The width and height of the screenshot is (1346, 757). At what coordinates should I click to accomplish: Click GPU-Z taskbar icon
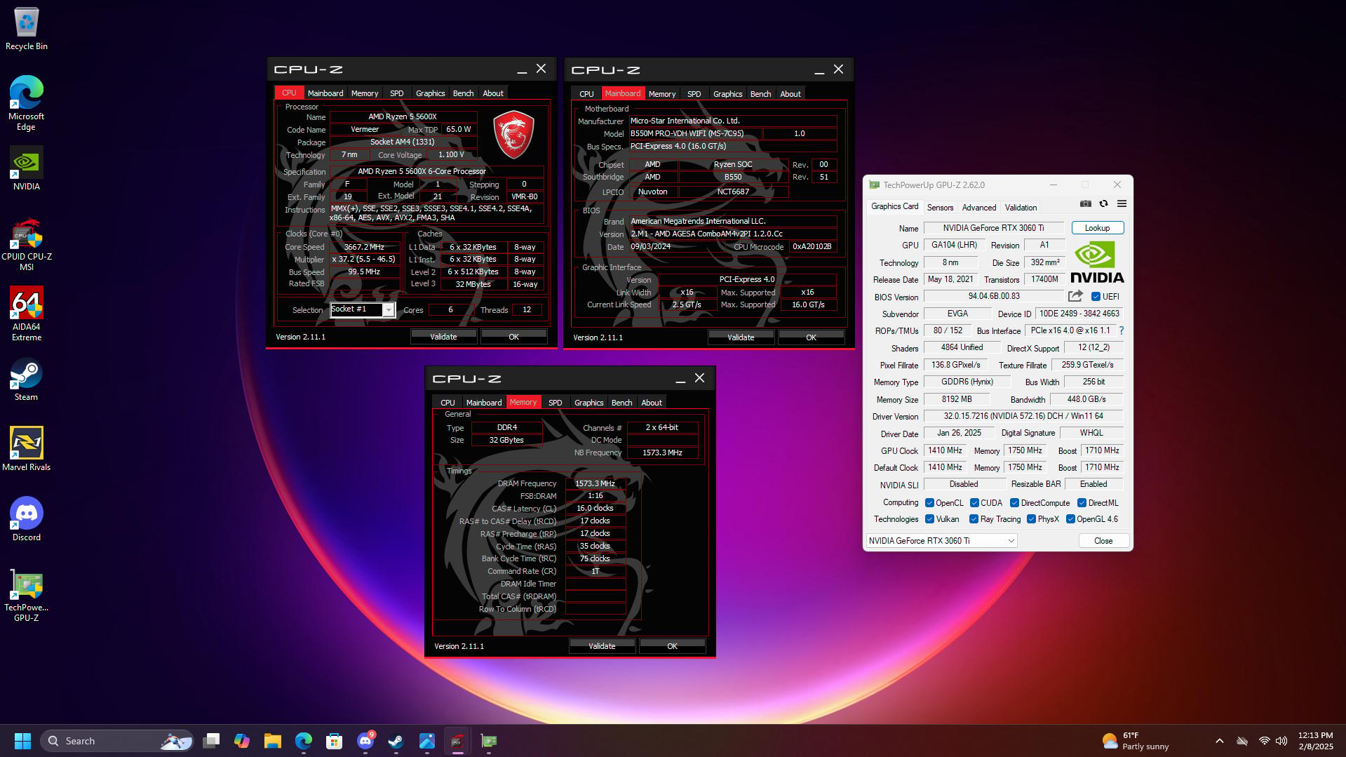click(x=489, y=741)
